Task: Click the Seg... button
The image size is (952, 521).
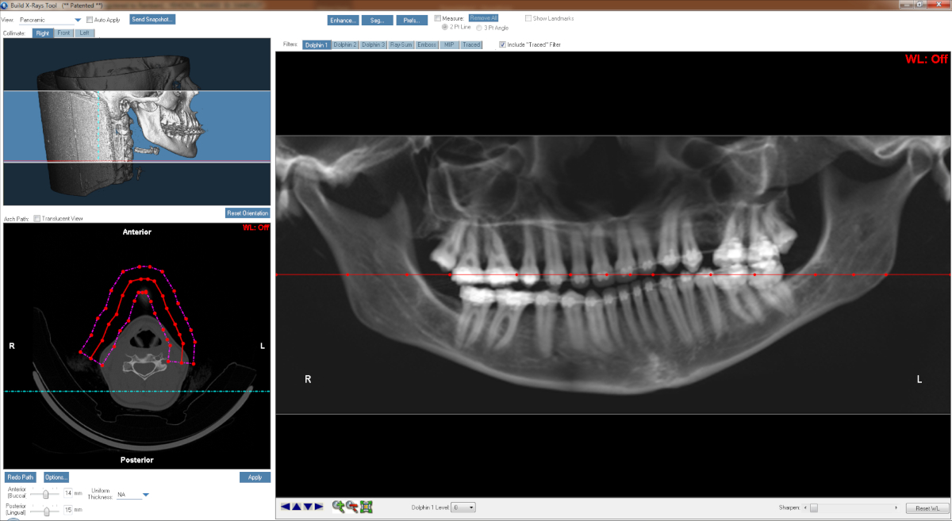Action: 378,21
